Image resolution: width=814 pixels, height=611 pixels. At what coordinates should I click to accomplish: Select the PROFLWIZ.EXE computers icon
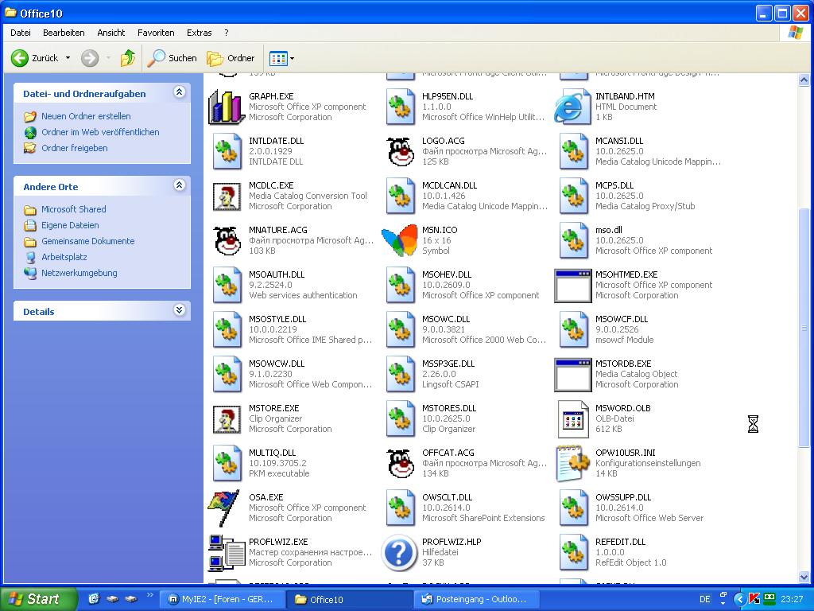click(227, 553)
